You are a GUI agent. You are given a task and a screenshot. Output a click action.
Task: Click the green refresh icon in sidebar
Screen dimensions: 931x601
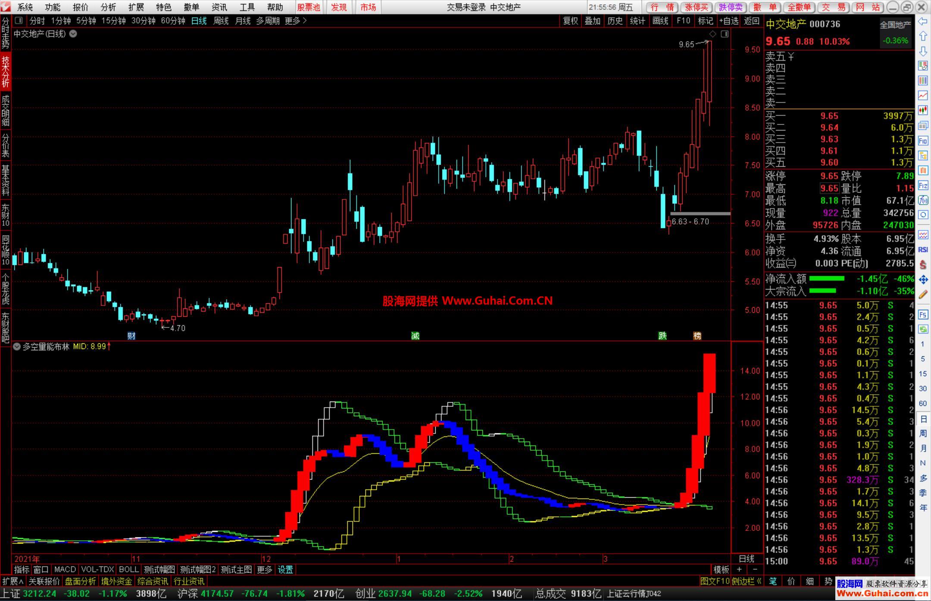click(923, 329)
